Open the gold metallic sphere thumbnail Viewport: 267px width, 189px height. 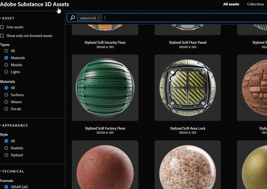(x=252, y=165)
